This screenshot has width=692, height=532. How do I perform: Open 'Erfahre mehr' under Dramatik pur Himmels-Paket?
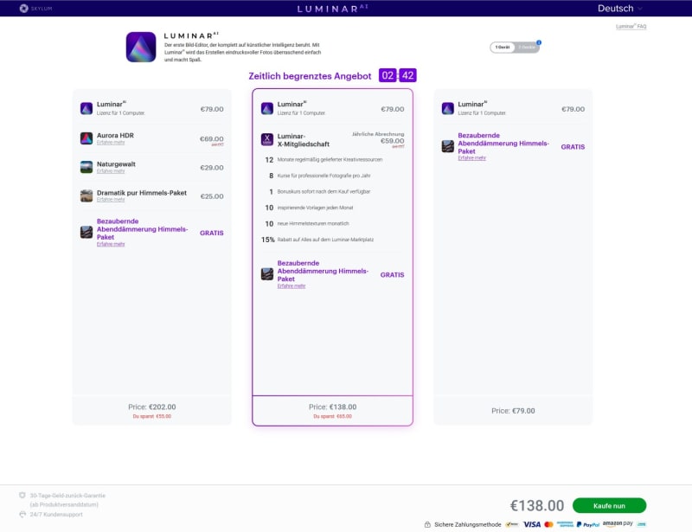pos(111,200)
